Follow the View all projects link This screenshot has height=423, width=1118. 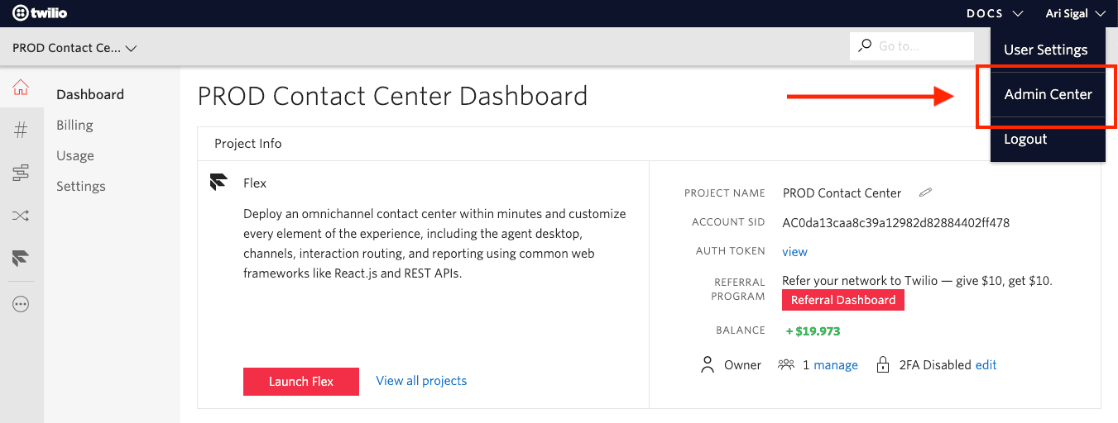(421, 381)
